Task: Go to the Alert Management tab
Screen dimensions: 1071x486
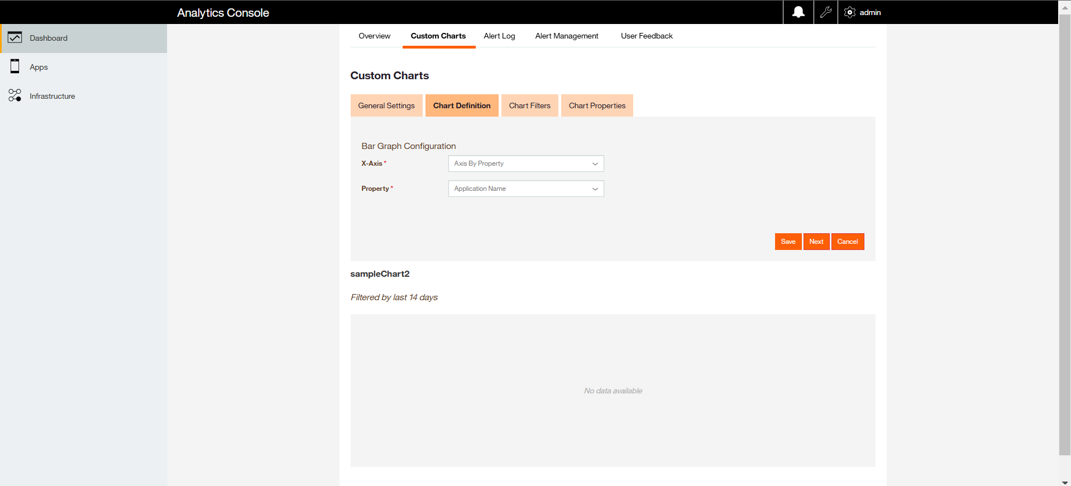Action: tap(566, 36)
